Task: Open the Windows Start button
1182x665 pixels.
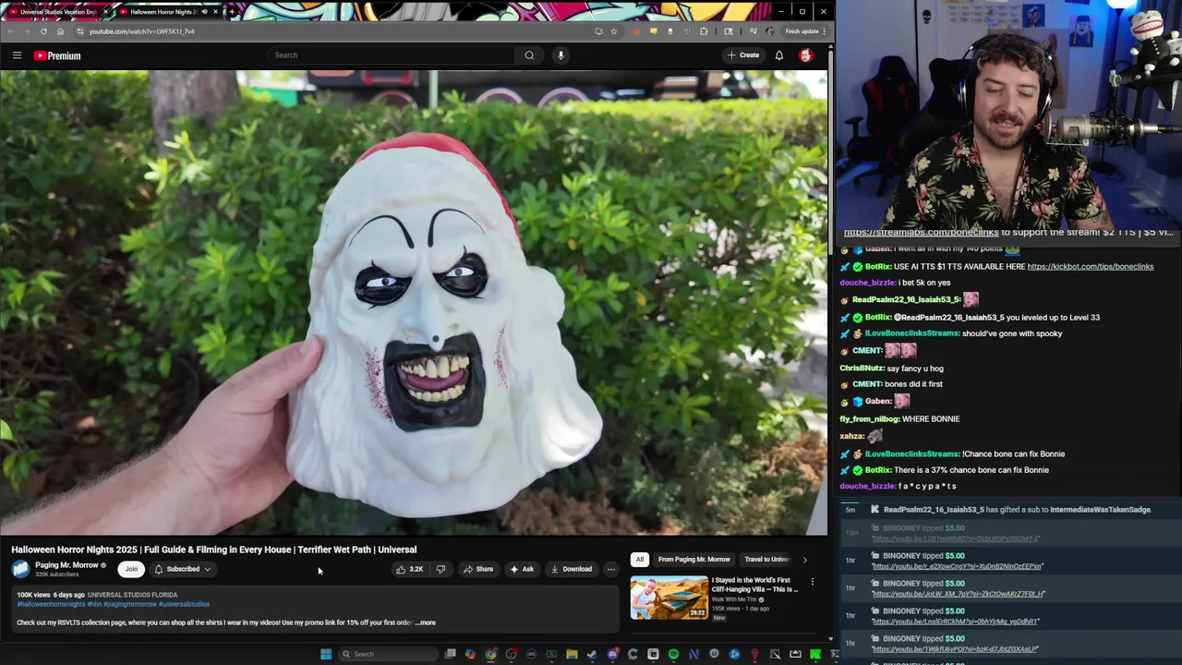Action: coord(326,654)
